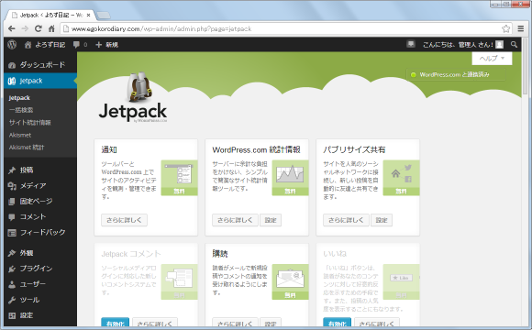Click the search magnifier in admin bar
This screenshot has width=532, height=330.
(514, 44)
